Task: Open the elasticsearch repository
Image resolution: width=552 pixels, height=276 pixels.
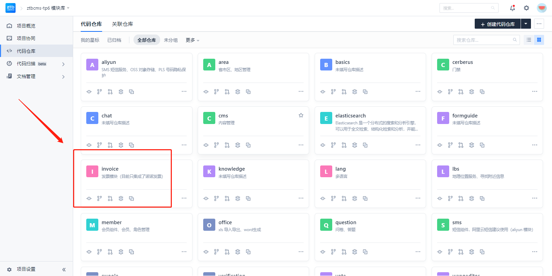Action: click(351, 116)
